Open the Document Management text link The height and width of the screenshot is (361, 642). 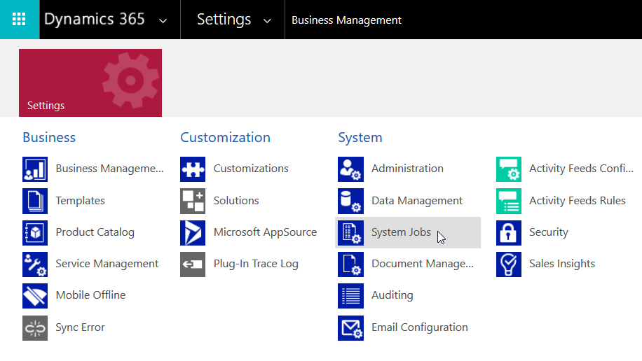423,264
